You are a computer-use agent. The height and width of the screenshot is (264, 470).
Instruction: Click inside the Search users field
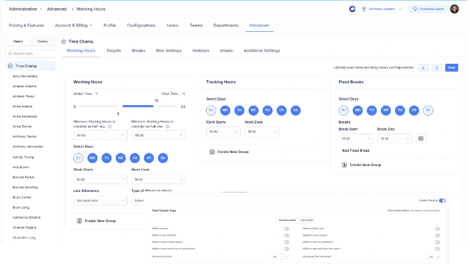coord(31,54)
